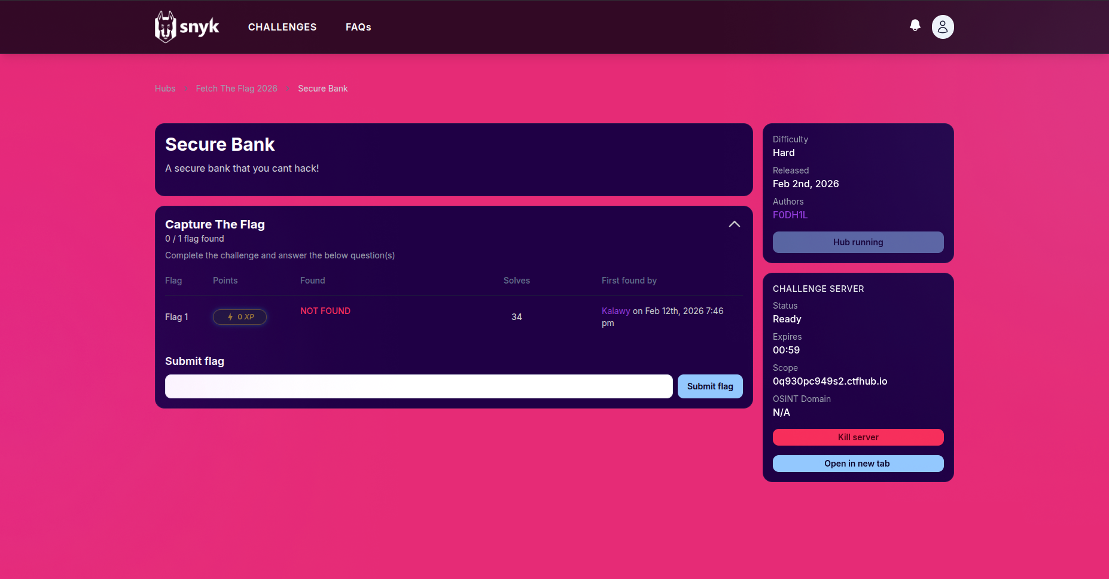Click the Hub running button
The image size is (1109, 579).
click(858, 242)
